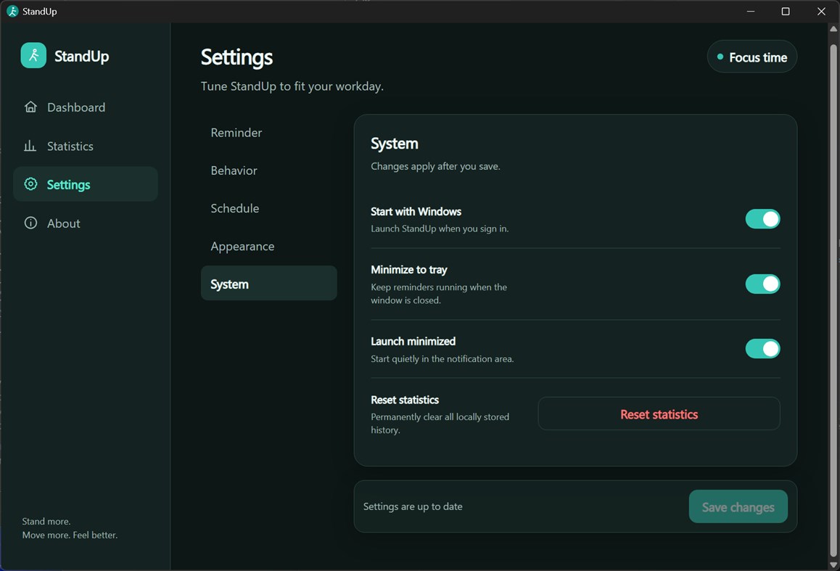Click the StandUp title bar app icon
Screen dimensions: 840x571
[x=12, y=12]
